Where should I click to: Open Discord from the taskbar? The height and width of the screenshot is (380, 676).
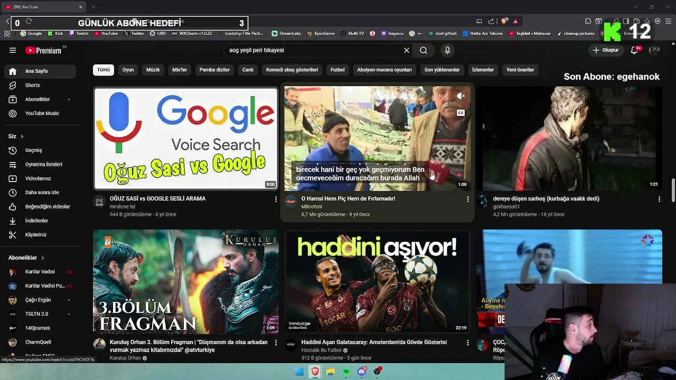point(362,372)
